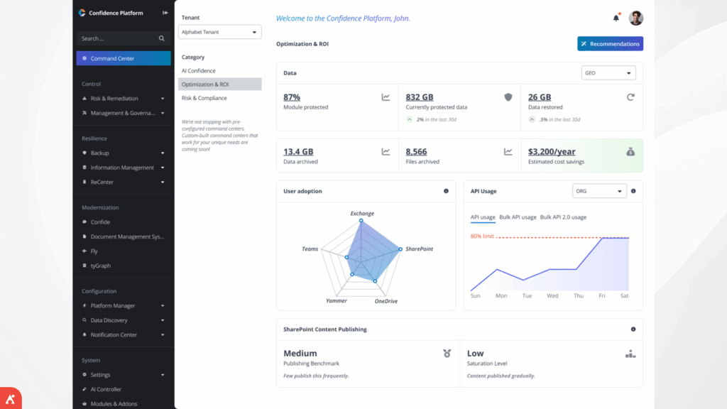Viewport: 727px width, 409px height.
Task: Click the Notification Center bell icon in sidebar
Action: (84, 334)
